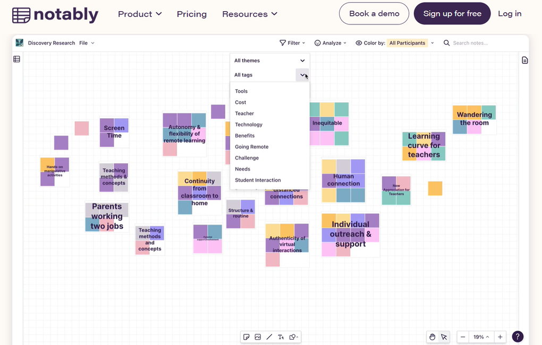
Task: Select the text tool
Action: 281,337
